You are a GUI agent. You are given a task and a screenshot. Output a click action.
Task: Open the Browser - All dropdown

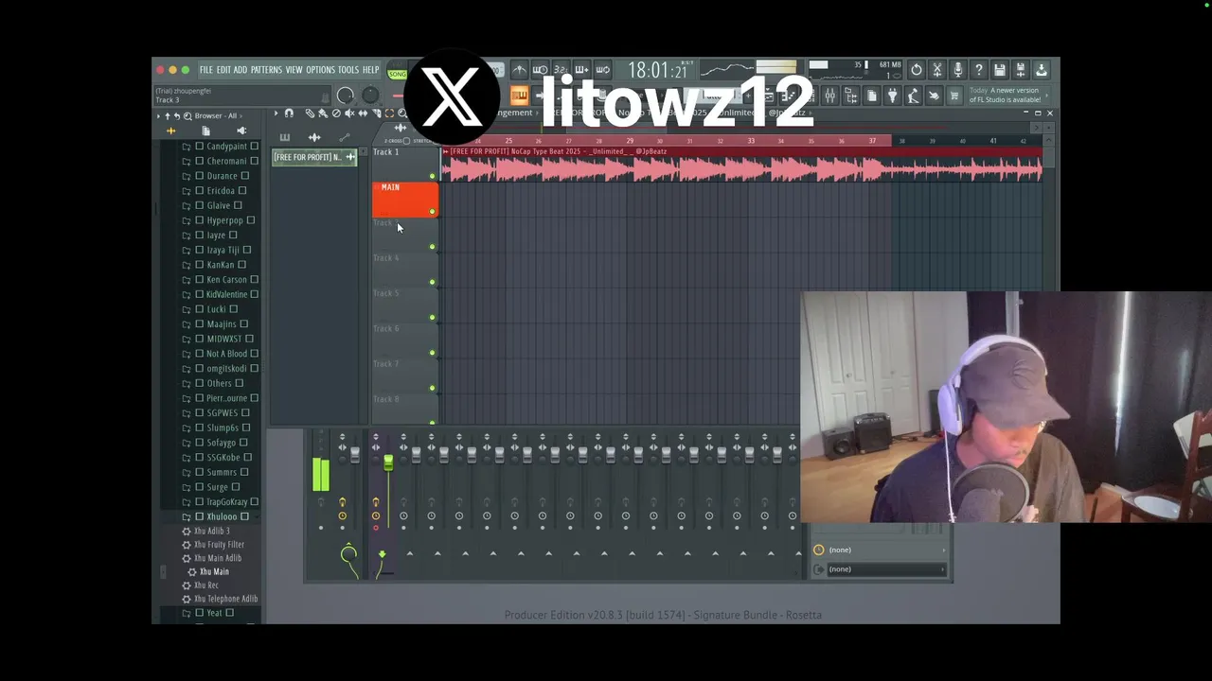click(x=217, y=115)
